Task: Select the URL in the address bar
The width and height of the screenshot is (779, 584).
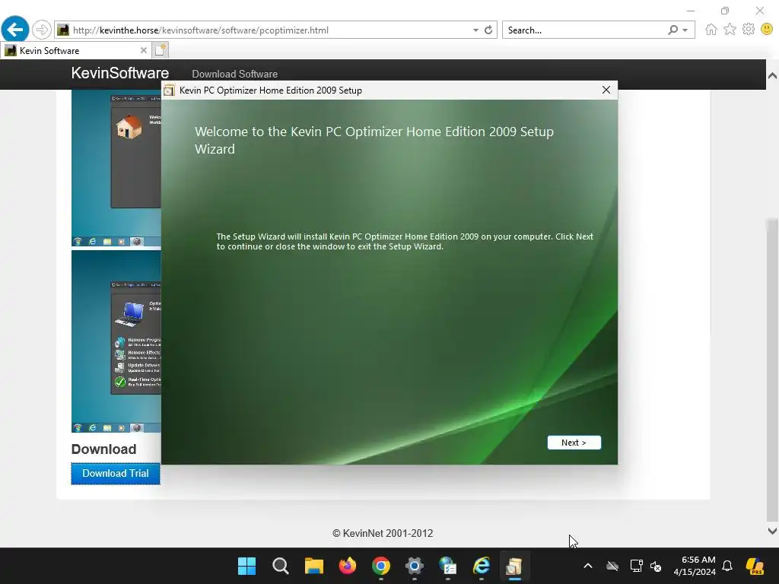Action: 201,30
